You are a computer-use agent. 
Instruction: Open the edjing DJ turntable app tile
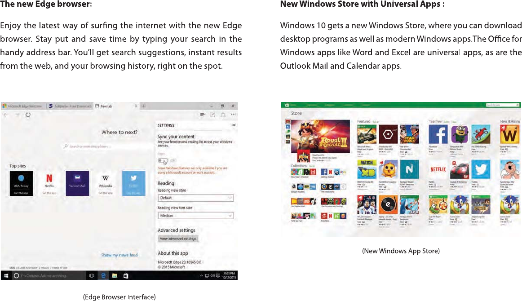coord(388,205)
